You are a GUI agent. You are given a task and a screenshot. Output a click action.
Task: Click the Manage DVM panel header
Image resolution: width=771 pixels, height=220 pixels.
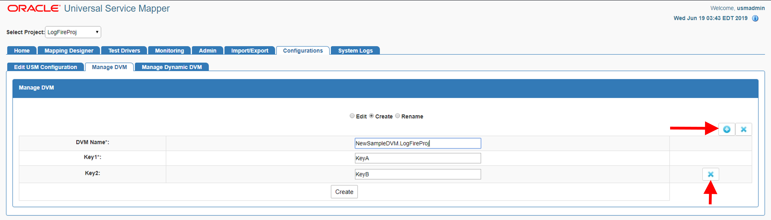pyautogui.click(x=385, y=89)
